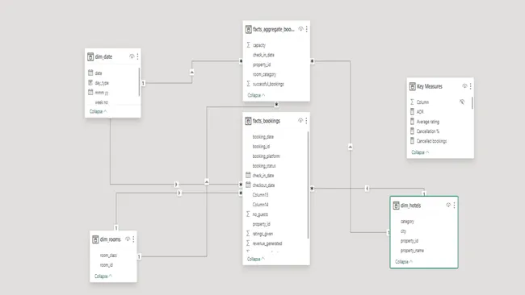The height and width of the screenshot is (295, 525).
Task: Select room_class field in dim_rooms
Action: 108,256
